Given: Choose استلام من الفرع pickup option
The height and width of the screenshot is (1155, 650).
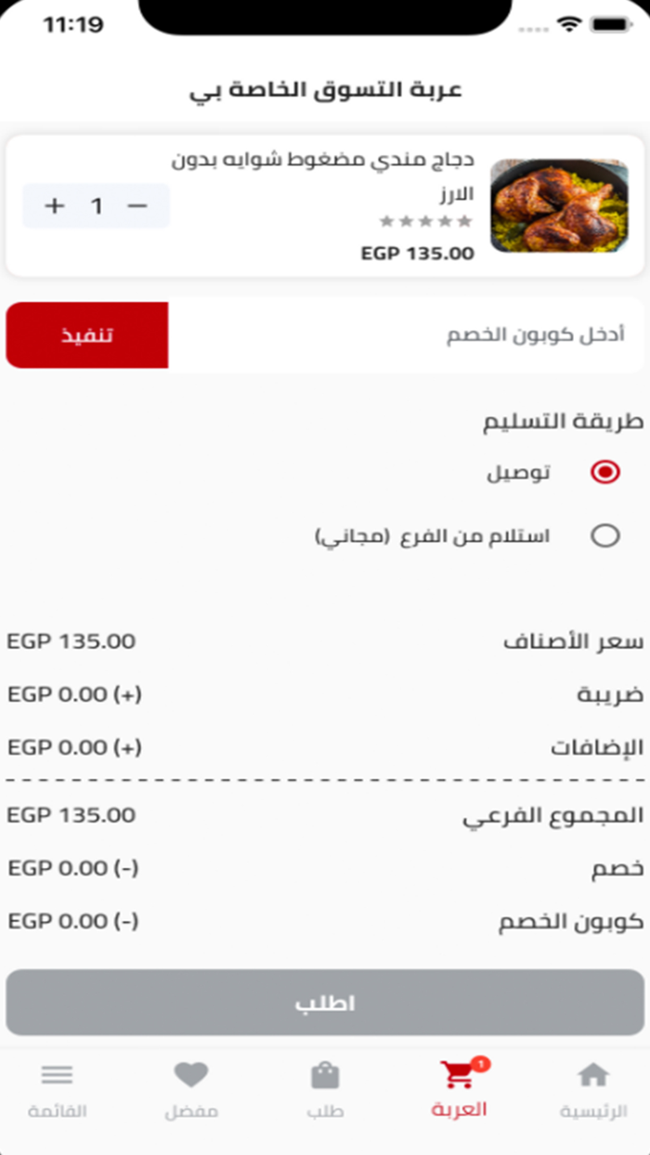Looking at the screenshot, I should 604,536.
